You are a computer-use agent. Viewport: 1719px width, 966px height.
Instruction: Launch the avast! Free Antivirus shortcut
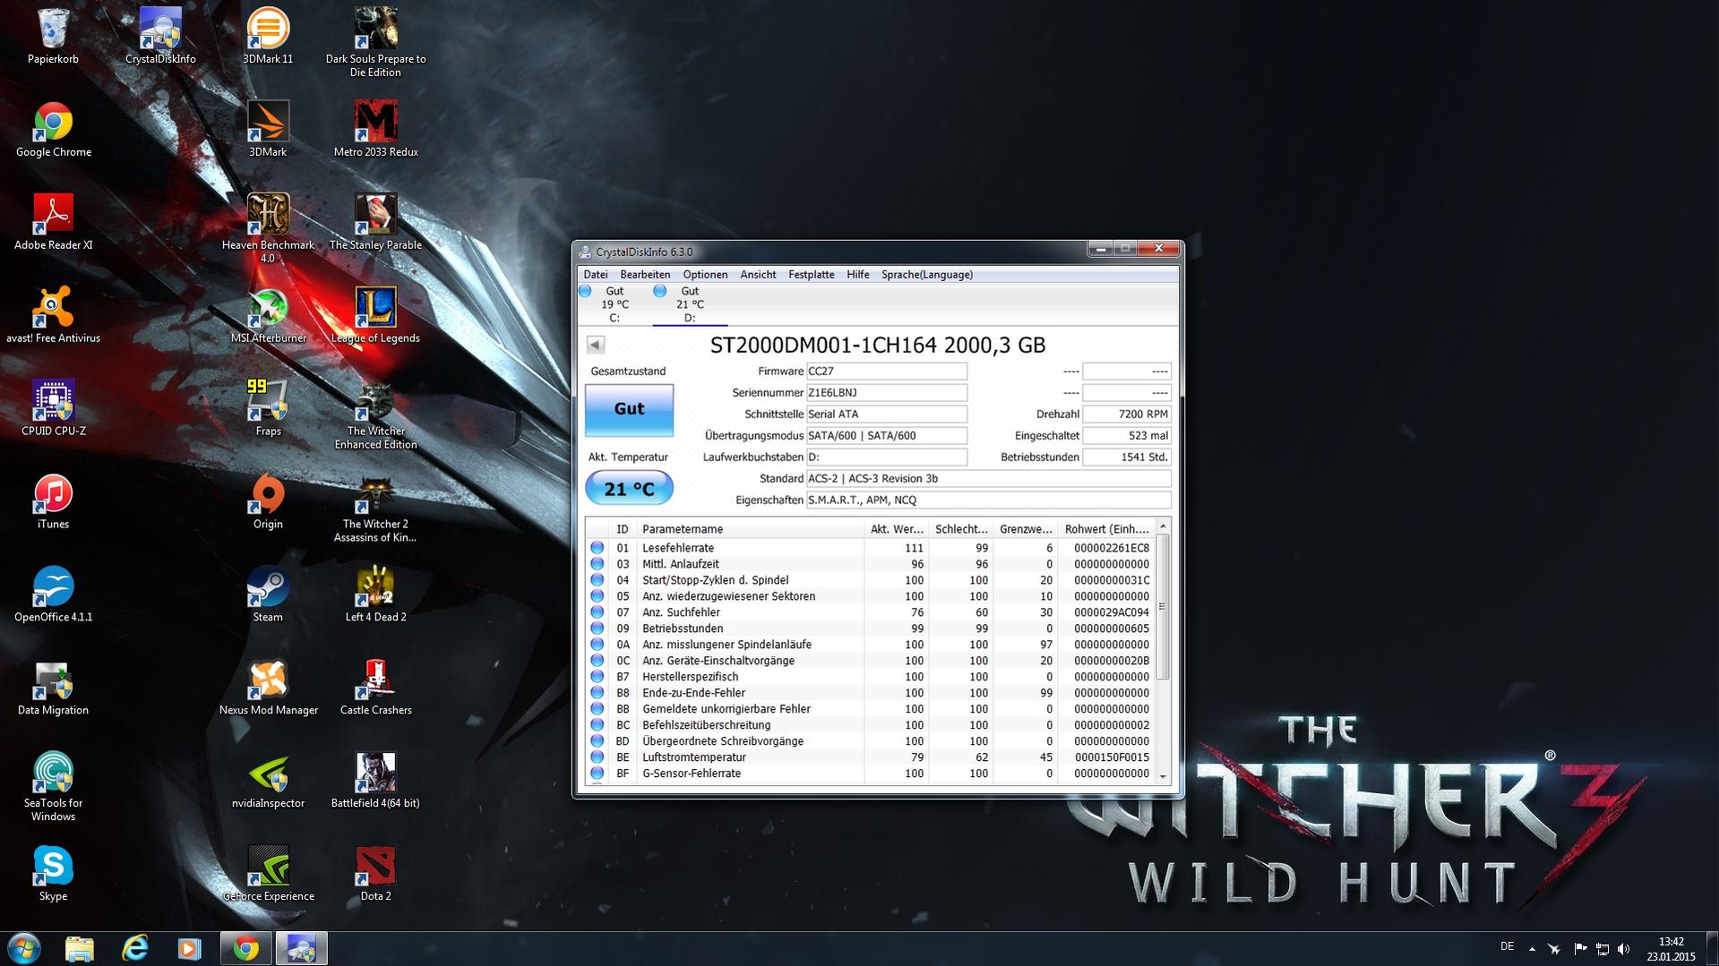click(x=53, y=315)
